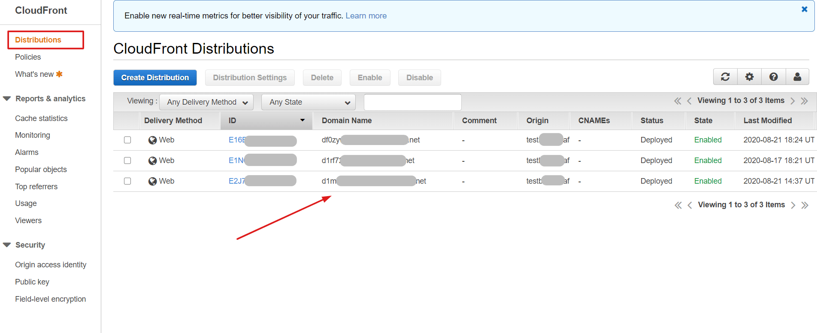This screenshot has height=333, width=817.
Task: Select timestamp 2020-08-21 14:37
Action: [779, 181]
